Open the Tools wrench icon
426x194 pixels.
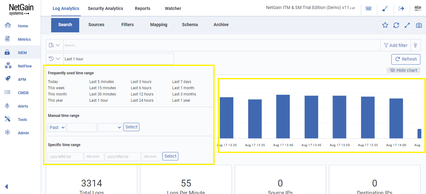[x=8, y=119]
